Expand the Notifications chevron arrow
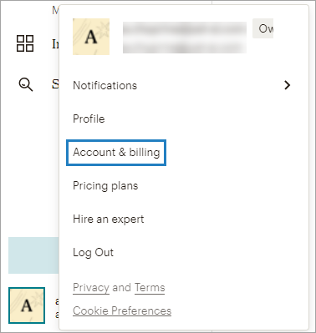The height and width of the screenshot is (333, 316). 287,85
